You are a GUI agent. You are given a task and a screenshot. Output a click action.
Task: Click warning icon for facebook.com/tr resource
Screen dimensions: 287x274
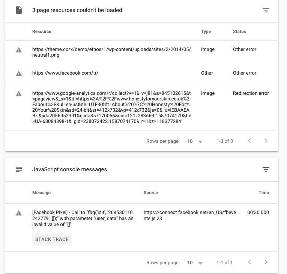pos(19,73)
